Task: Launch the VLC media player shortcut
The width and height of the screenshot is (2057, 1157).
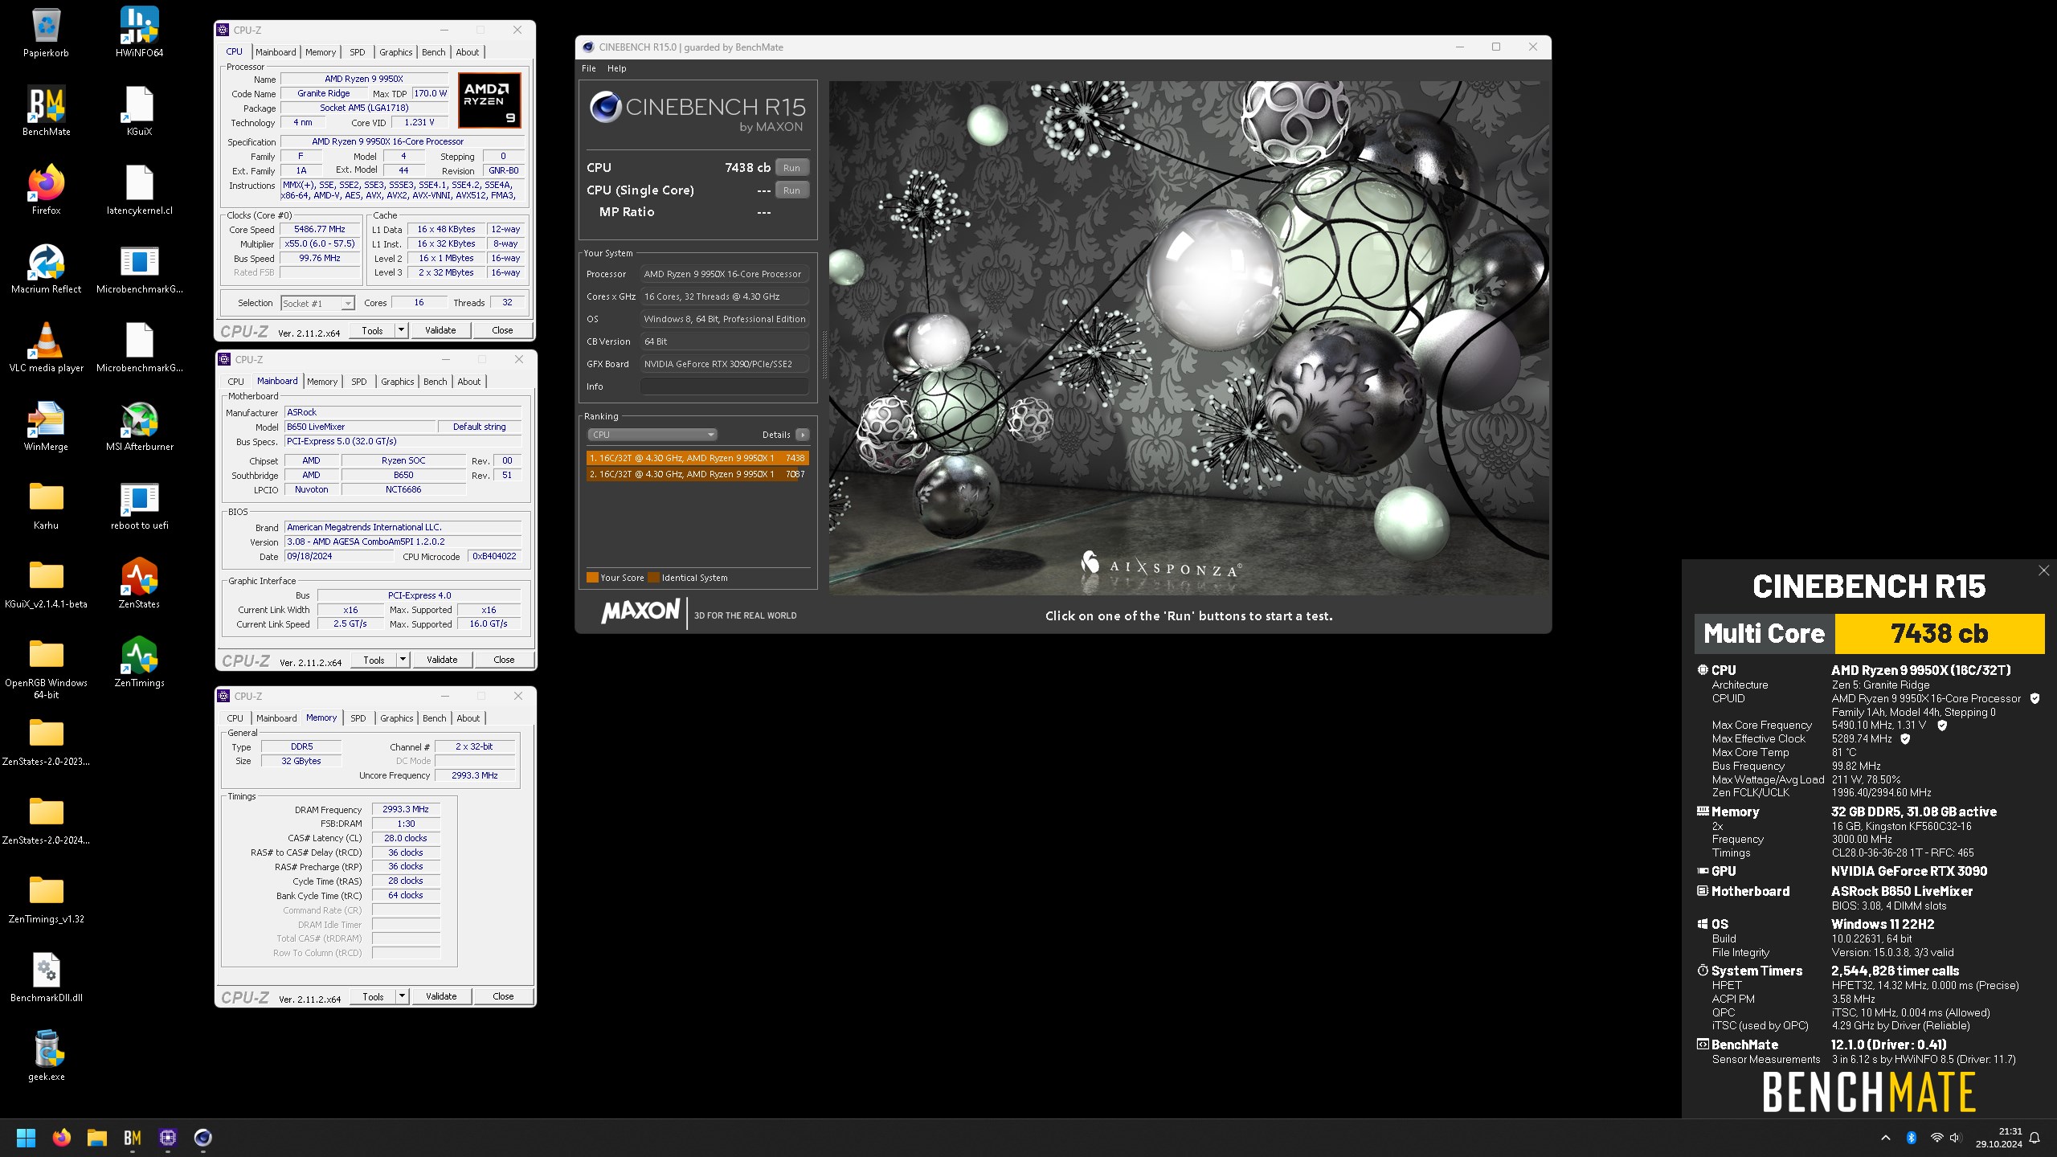Action: click(46, 347)
